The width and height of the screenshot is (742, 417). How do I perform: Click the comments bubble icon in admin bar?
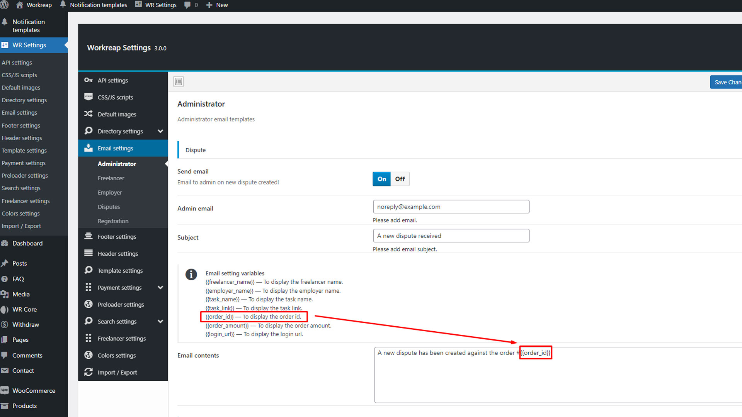point(187,5)
